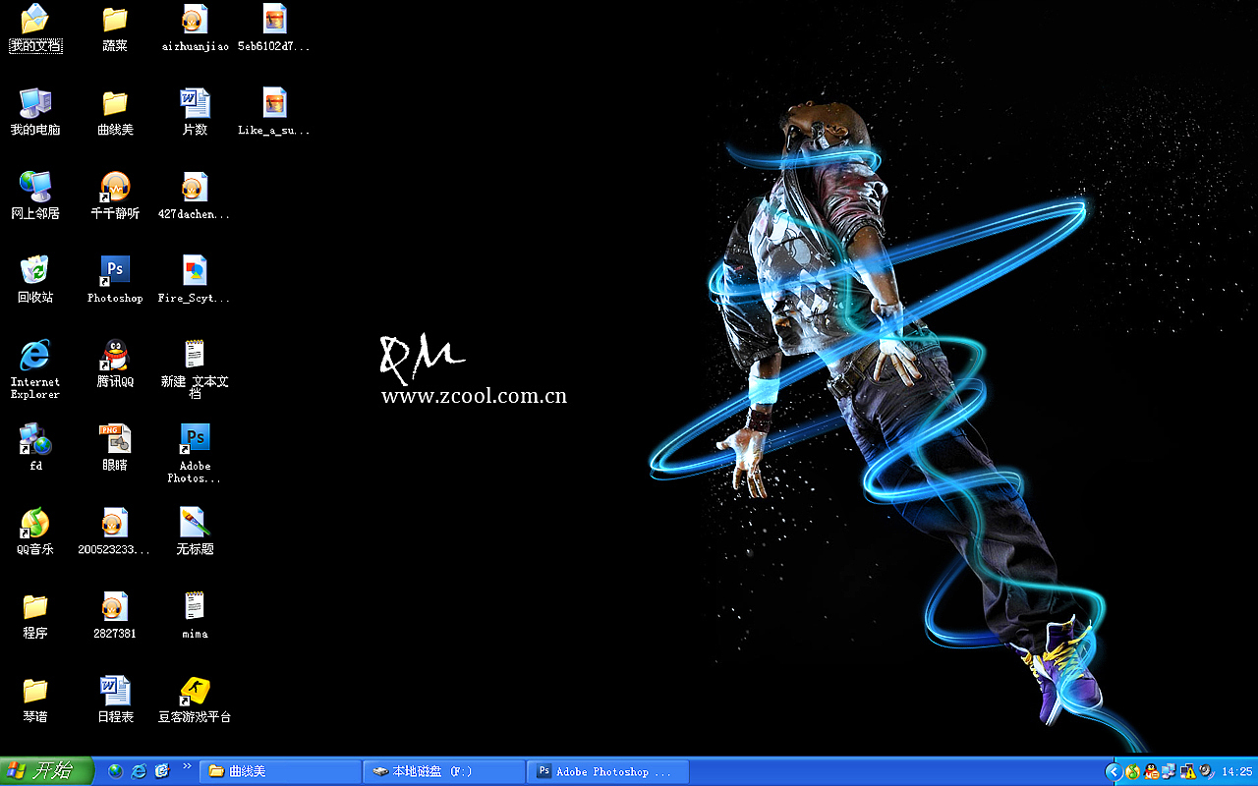Launch the QQ音乐 desktop shortcut
The height and width of the screenshot is (786, 1258).
[x=35, y=532]
